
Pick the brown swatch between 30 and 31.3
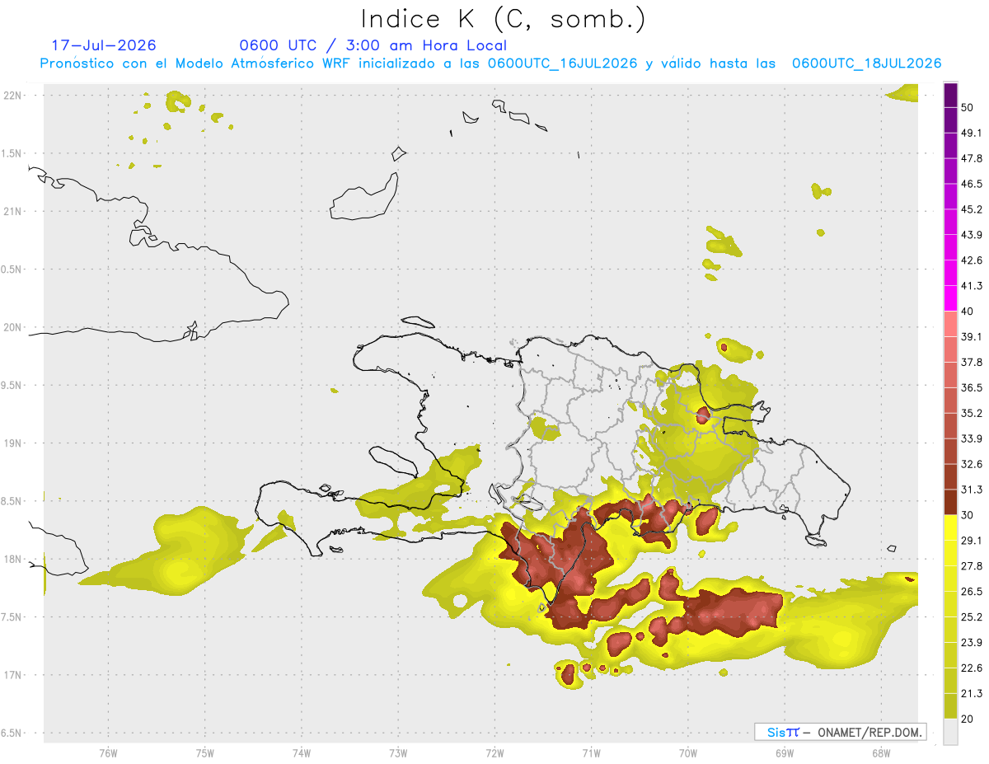pyautogui.click(x=950, y=502)
